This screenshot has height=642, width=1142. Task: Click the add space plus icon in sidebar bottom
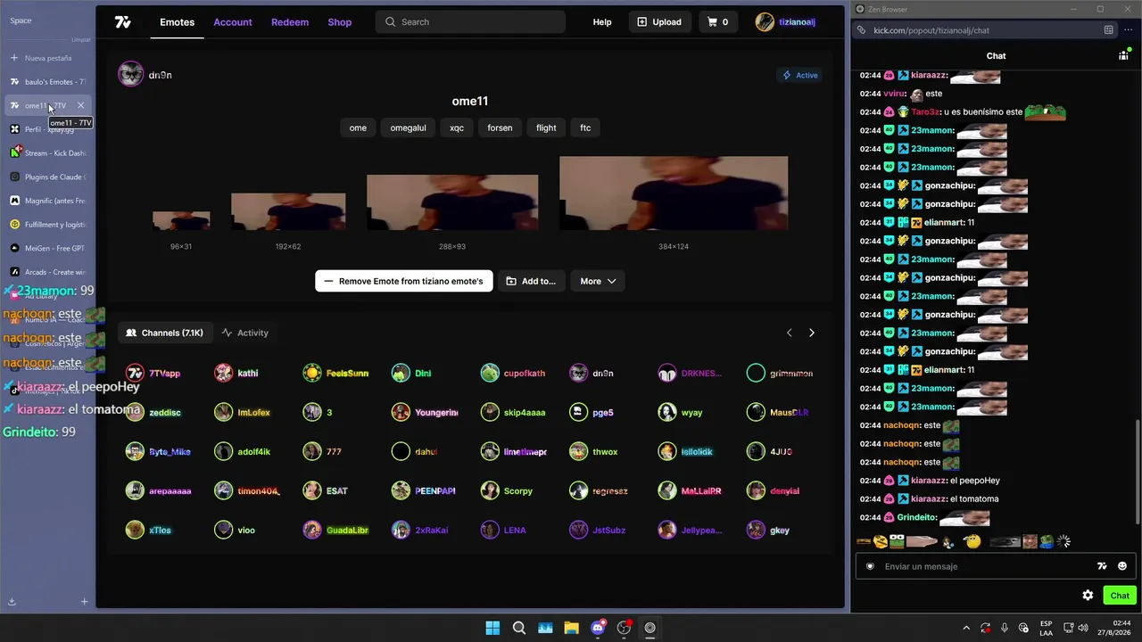[x=85, y=602]
